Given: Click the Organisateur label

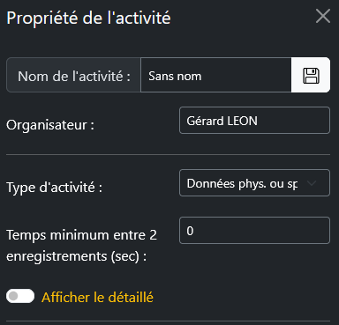Looking at the screenshot, I should [50, 125].
